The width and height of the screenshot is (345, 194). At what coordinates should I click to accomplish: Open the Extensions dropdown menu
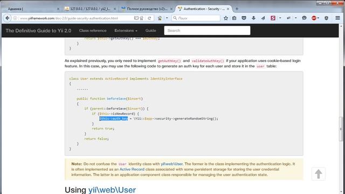pos(126,31)
